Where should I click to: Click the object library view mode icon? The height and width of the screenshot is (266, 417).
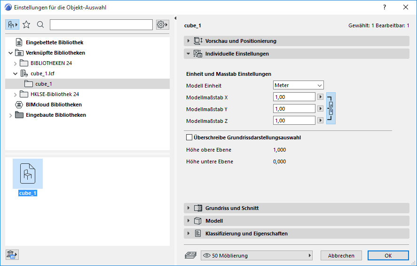click(12, 24)
